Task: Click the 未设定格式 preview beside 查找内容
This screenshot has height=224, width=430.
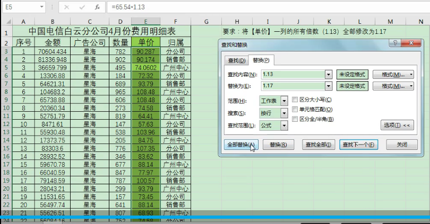Action: pyautogui.click(x=352, y=74)
